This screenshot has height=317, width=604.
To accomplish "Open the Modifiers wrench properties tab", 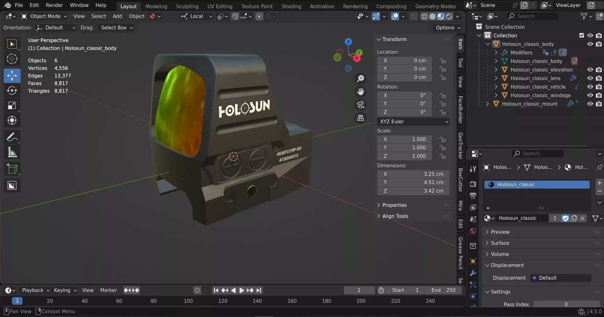I will tap(473, 273).
